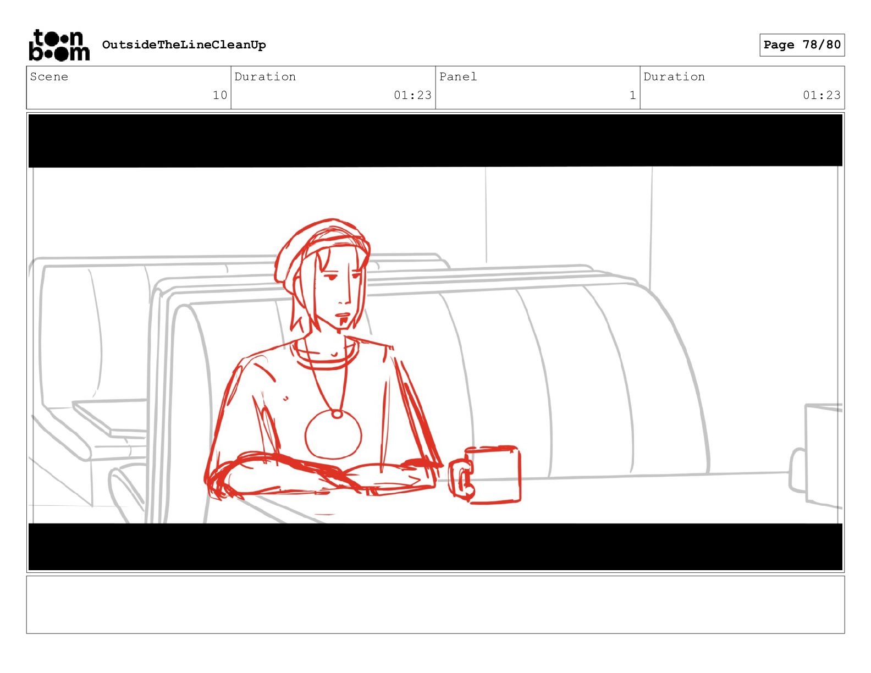Select the scene duration value 01:23
This screenshot has width=871, height=673.
[x=412, y=95]
